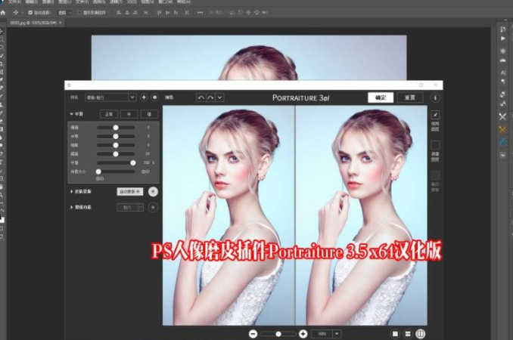Open Portraiture preset settings gear icon

point(155,97)
